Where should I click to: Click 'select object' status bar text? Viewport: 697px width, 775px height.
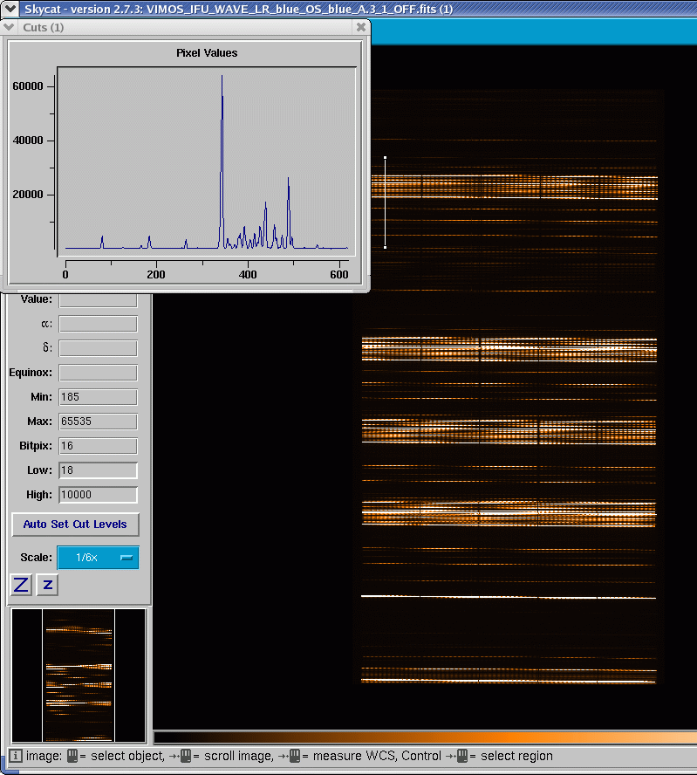point(127,756)
